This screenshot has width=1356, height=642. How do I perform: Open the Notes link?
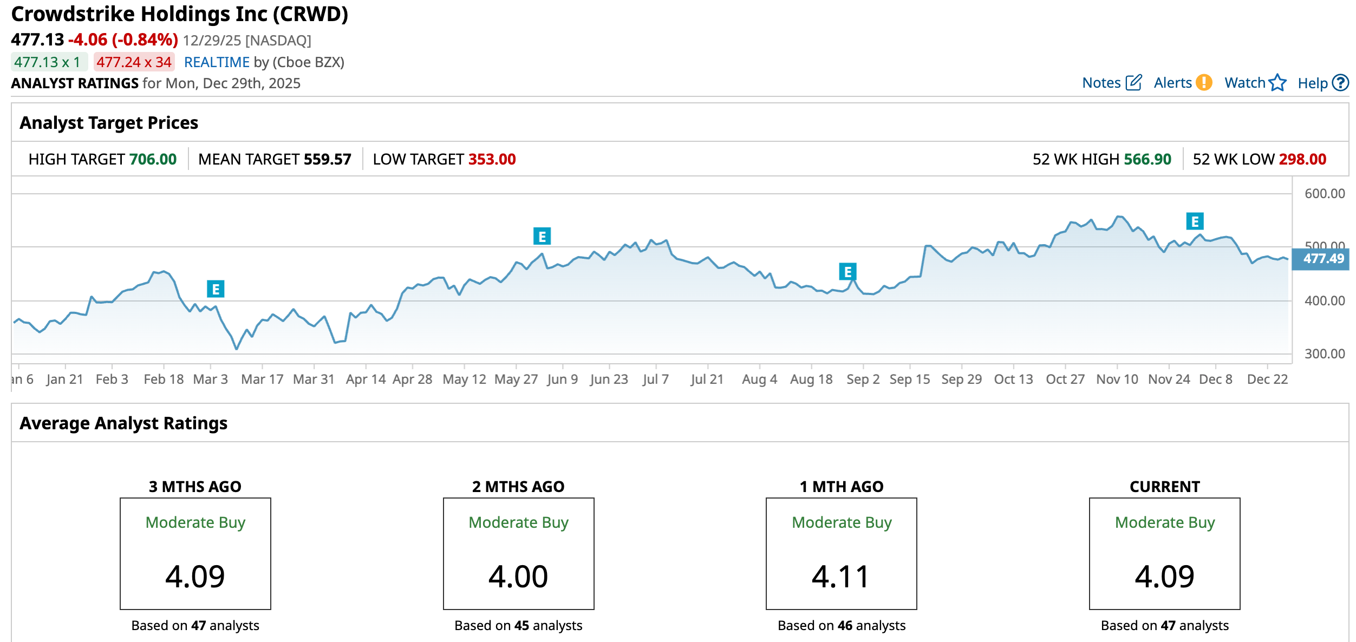1101,83
